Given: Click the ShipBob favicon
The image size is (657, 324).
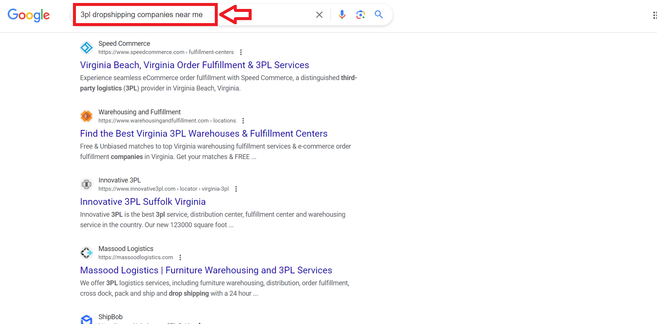Looking at the screenshot, I should coord(86,320).
